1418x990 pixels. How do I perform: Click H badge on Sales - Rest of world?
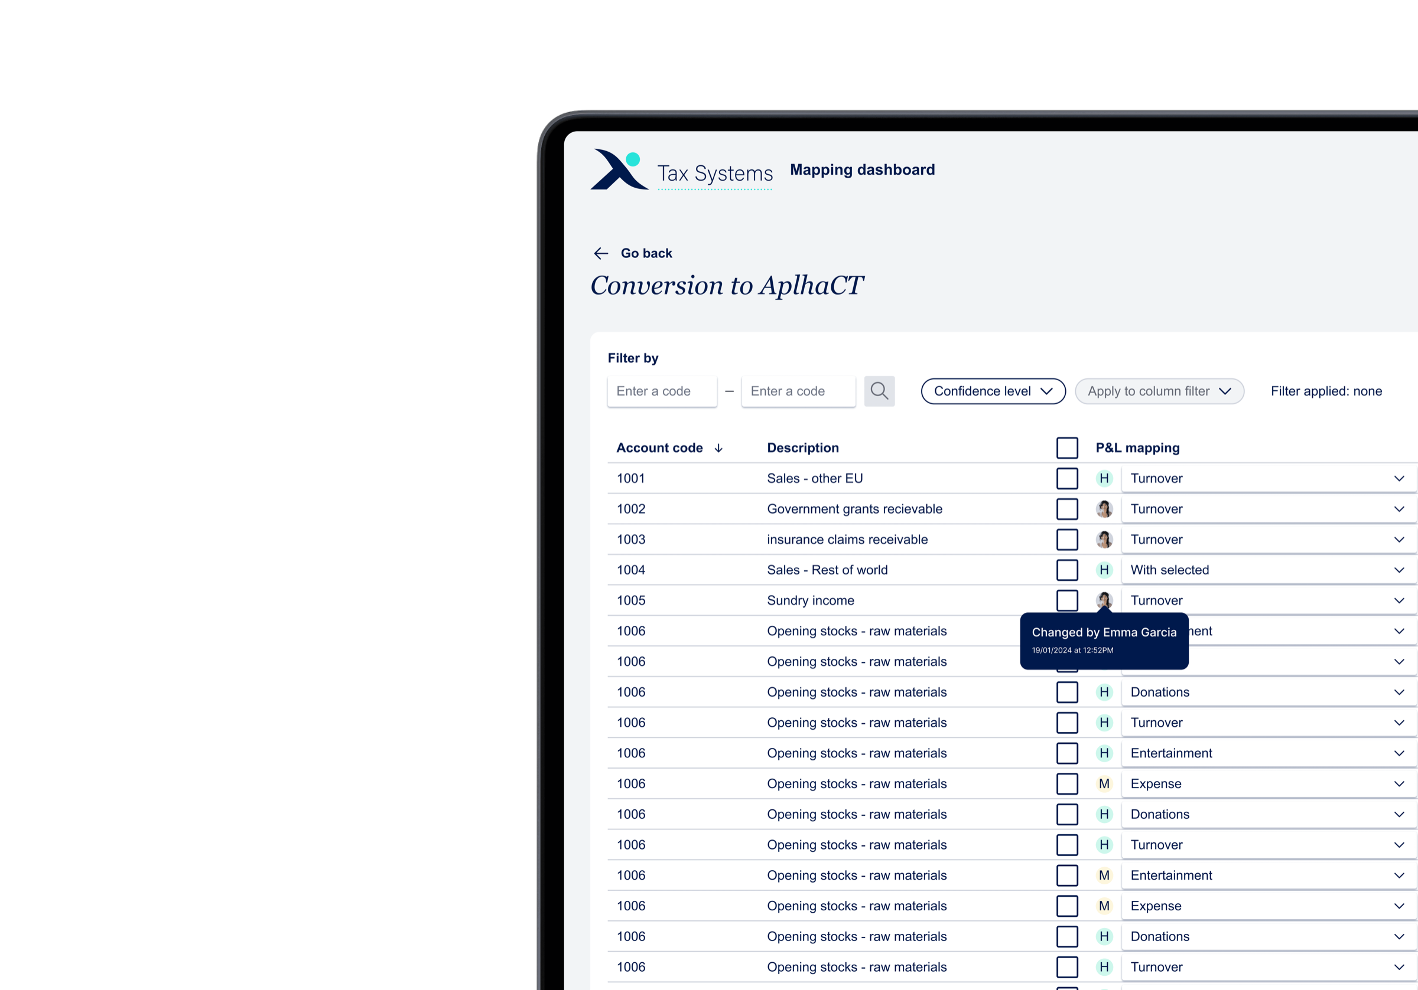tap(1104, 570)
